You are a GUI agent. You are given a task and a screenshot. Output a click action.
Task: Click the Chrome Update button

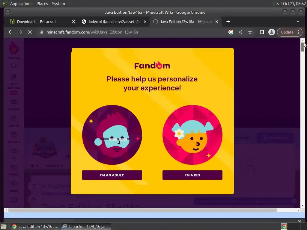287,32
